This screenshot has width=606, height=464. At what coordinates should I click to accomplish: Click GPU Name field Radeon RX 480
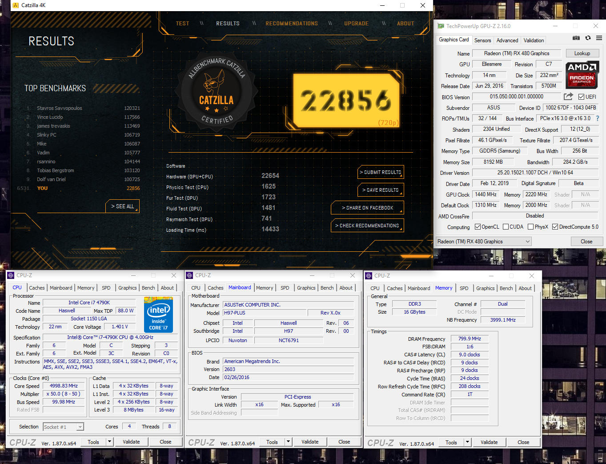(517, 53)
